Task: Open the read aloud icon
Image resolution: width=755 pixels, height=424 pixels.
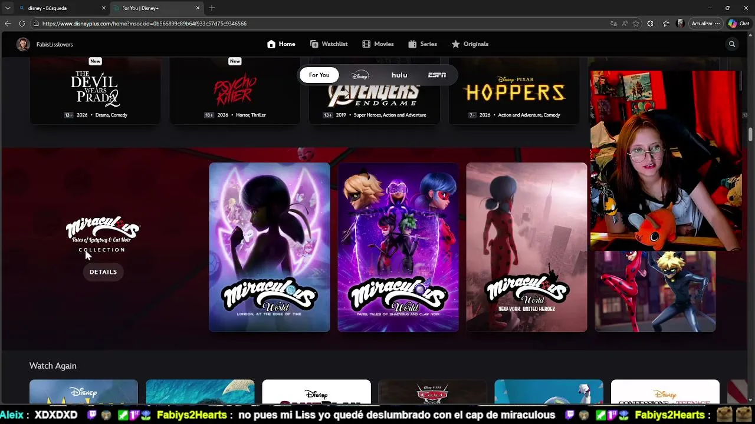Action: click(625, 24)
